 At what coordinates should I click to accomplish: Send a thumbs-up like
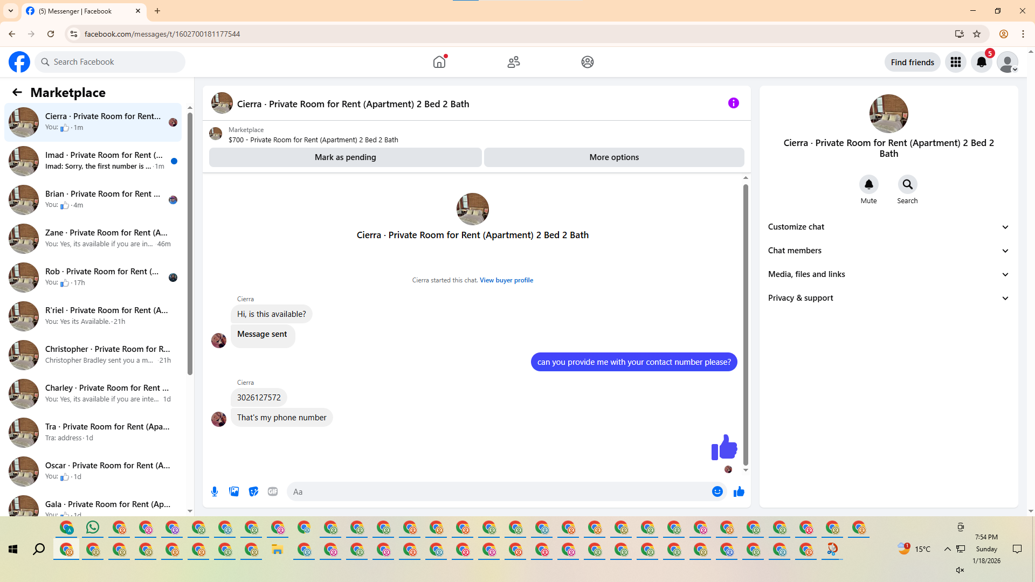[x=739, y=491]
